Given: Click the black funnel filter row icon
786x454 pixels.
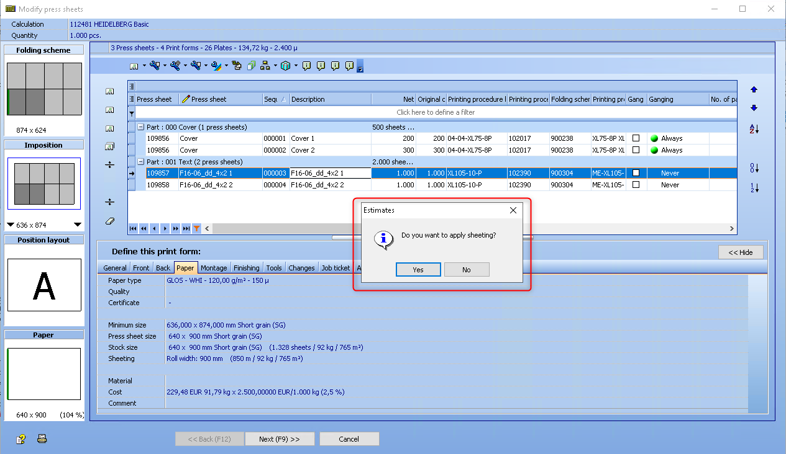Looking at the screenshot, I should pos(131,113).
